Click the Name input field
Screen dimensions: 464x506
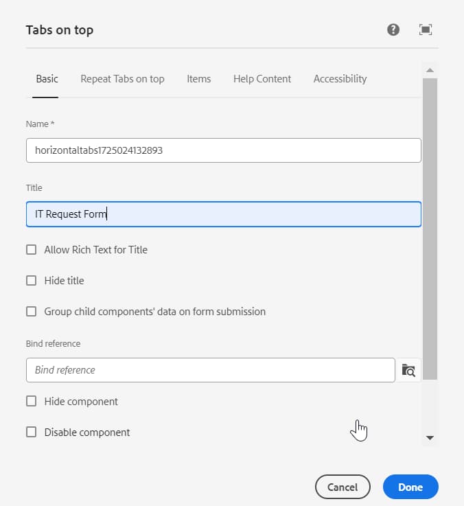click(x=223, y=150)
